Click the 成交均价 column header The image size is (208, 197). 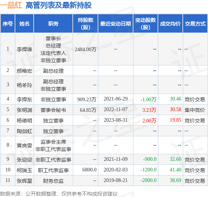(x=170, y=24)
